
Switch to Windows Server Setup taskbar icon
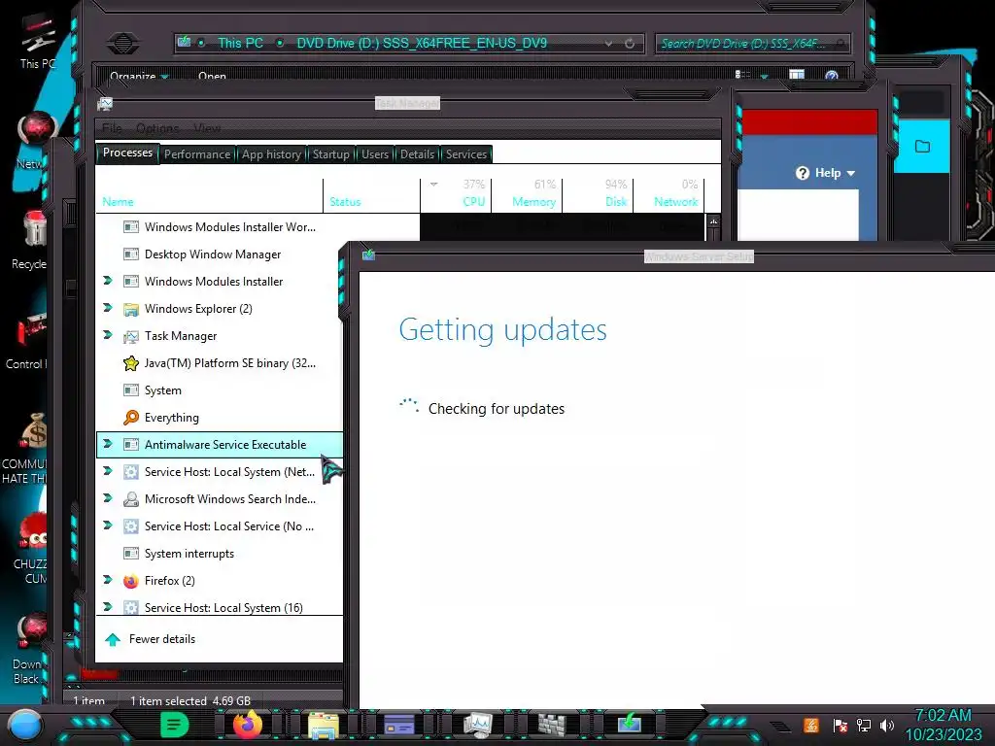(x=630, y=724)
